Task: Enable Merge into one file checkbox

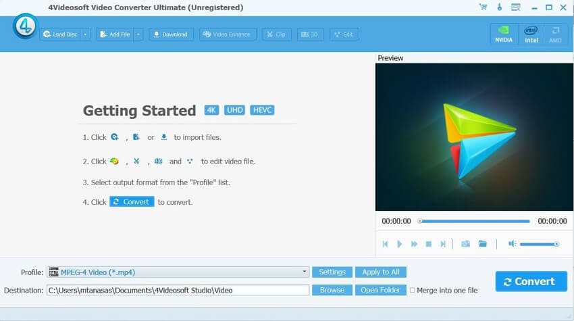Action: click(x=413, y=290)
